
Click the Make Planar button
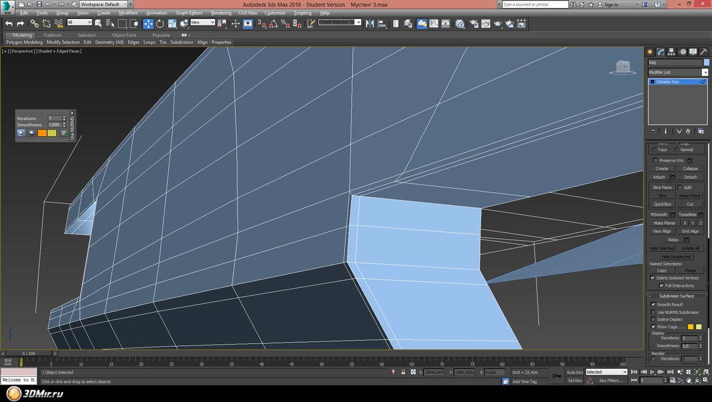[664, 223]
